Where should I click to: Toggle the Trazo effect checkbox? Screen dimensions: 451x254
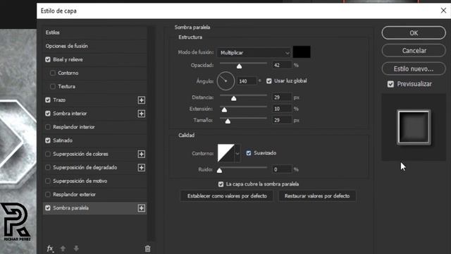(48, 100)
